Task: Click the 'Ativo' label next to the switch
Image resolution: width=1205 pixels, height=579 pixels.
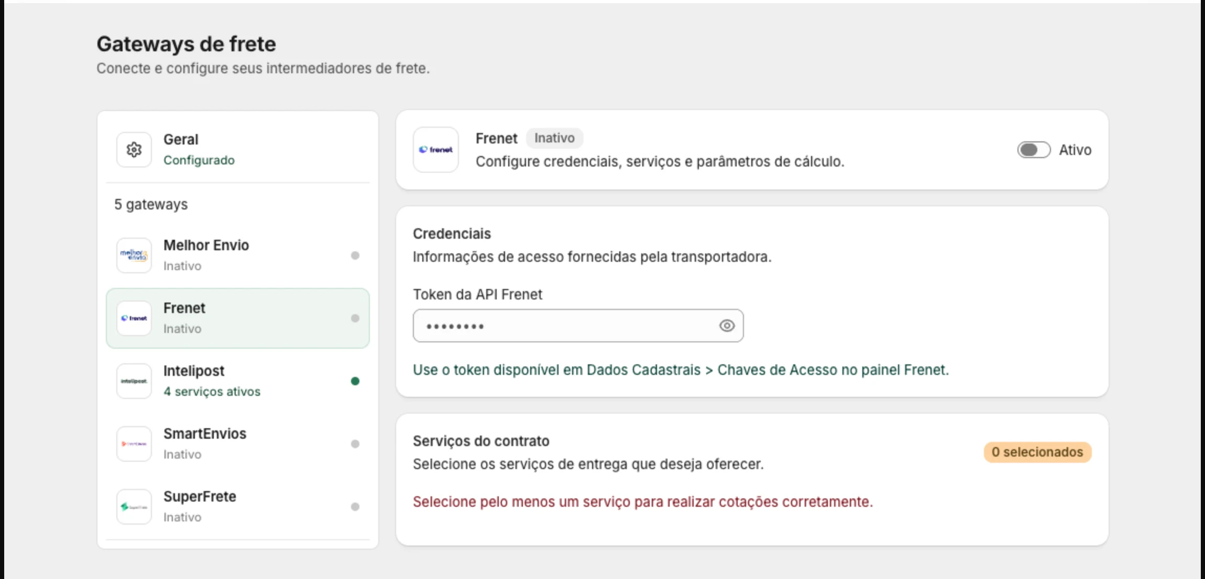Action: (1075, 150)
